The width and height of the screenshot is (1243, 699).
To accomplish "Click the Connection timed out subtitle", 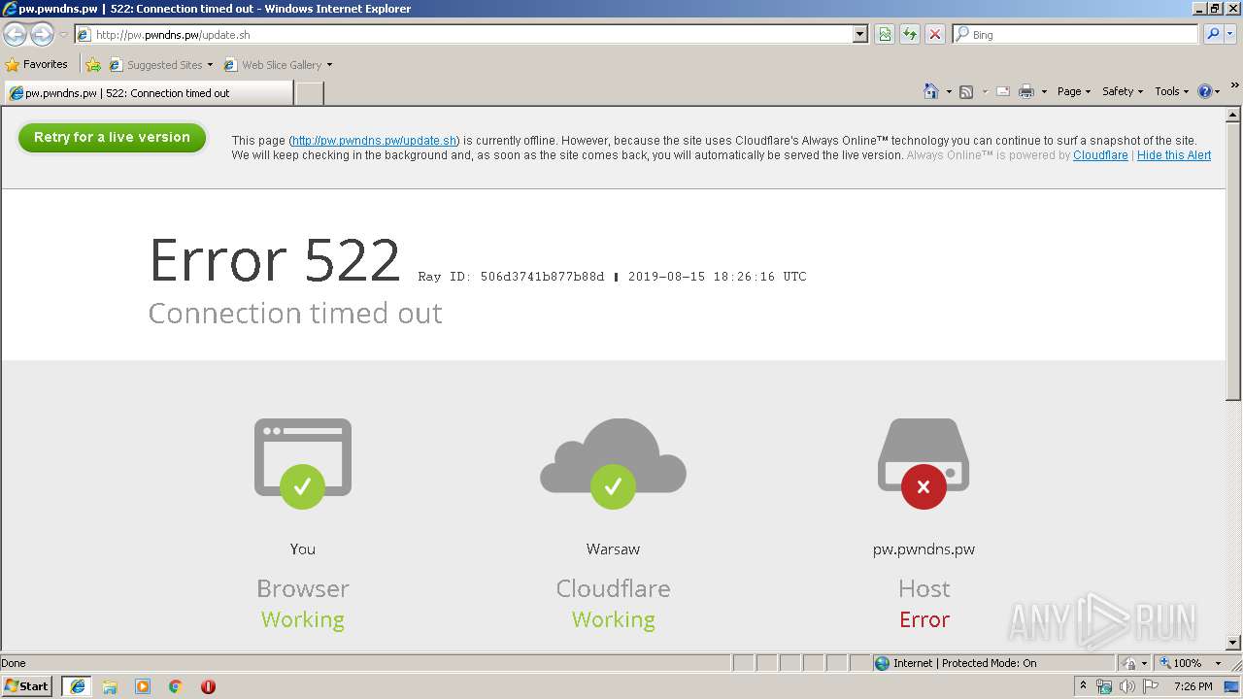I will [295, 314].
